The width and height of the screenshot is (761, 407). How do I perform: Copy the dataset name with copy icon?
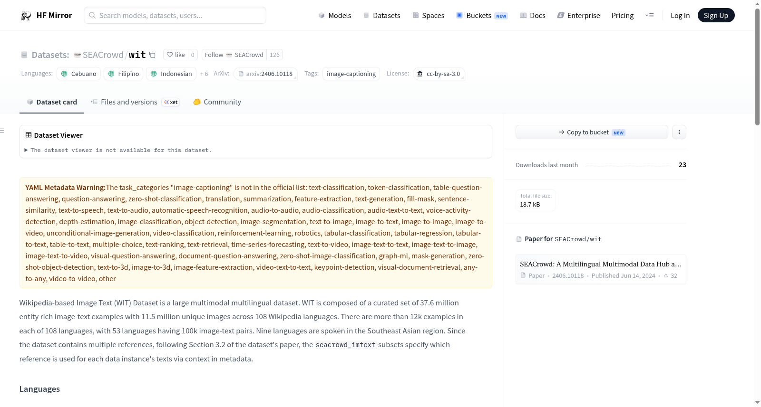(x=152, y=55)
